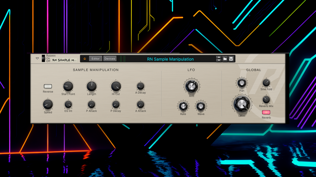316x177 pixels.
Task: Click the Sine Fold knob
Action: [266, 83]
